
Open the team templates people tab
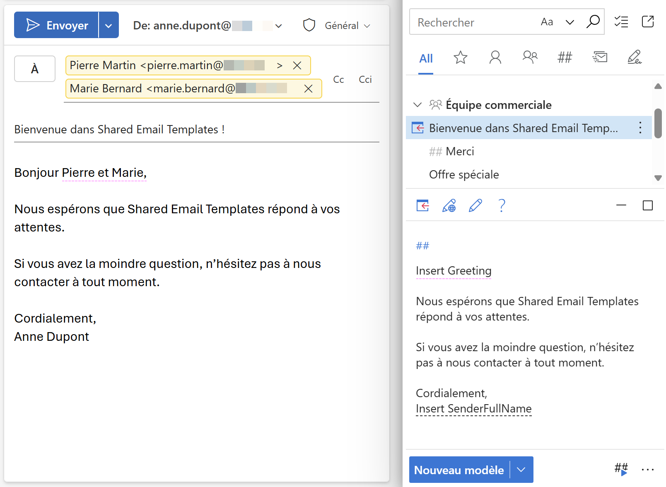530,57
